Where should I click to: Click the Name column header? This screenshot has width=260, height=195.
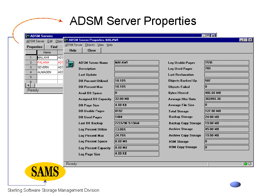click(x=47, y=53)
